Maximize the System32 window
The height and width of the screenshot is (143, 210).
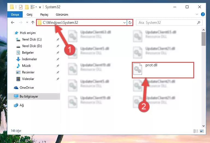point(187,7)
